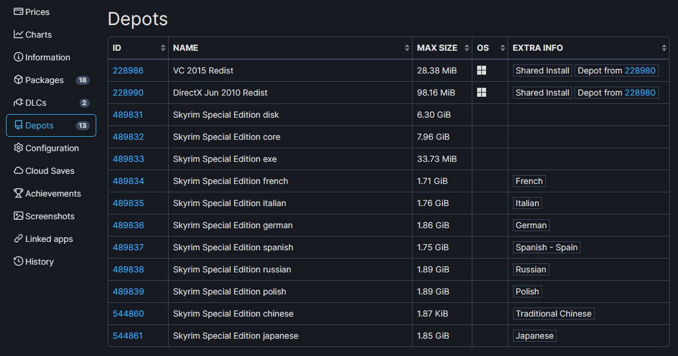Open 228980 link in VC 2015 row
Screen dimensions: 678x356
coord(640,70)
